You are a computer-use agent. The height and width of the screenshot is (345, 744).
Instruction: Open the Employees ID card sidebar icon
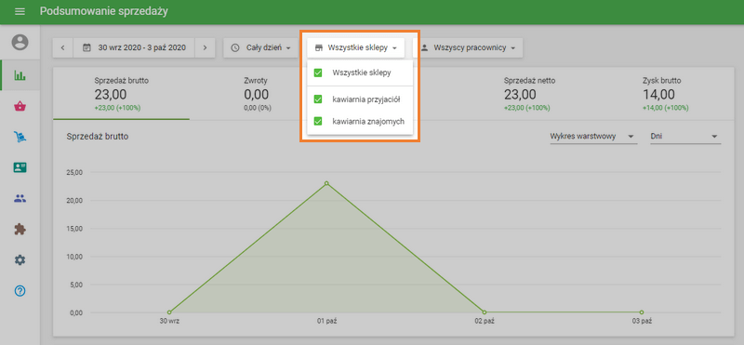click(x=20, y=167)
